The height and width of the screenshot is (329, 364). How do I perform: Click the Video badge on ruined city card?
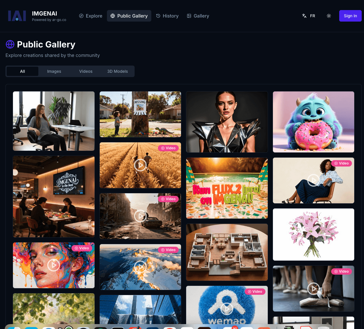168,199
